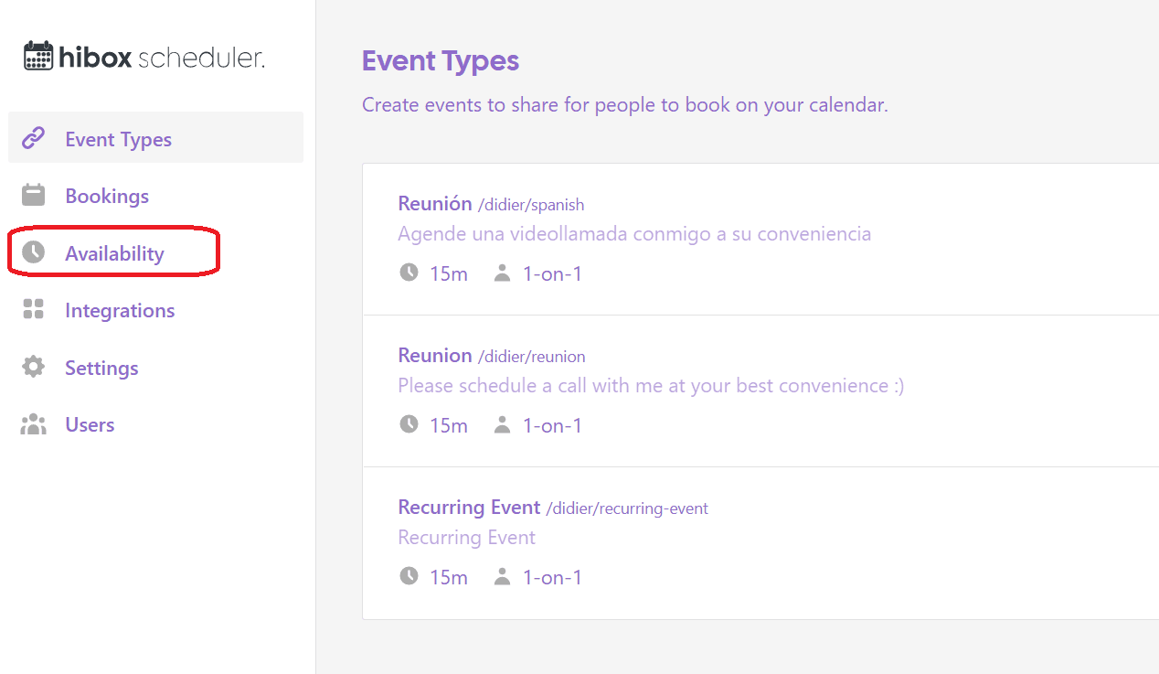The width and height of the screenshot is (1159, 674).
Task: Click the 1-on-1 person icon in Recurring Event
Action: coord(502,577)
